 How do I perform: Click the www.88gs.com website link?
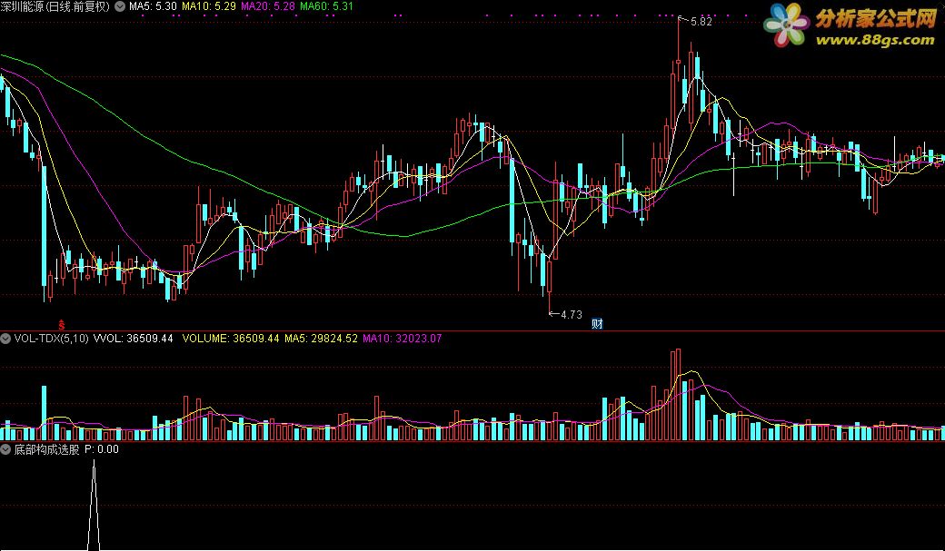(x=874, y=40)
